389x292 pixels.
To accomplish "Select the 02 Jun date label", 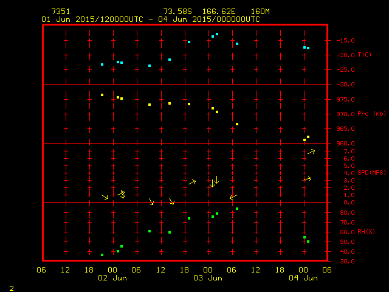I will 112,278.
